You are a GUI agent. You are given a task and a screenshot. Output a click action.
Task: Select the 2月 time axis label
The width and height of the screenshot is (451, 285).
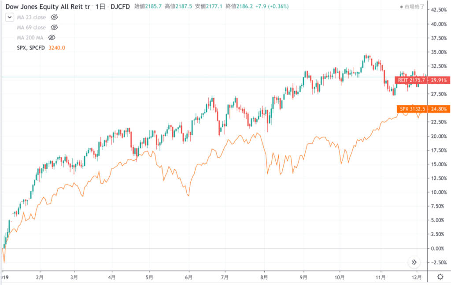click(x=40, y=277)
